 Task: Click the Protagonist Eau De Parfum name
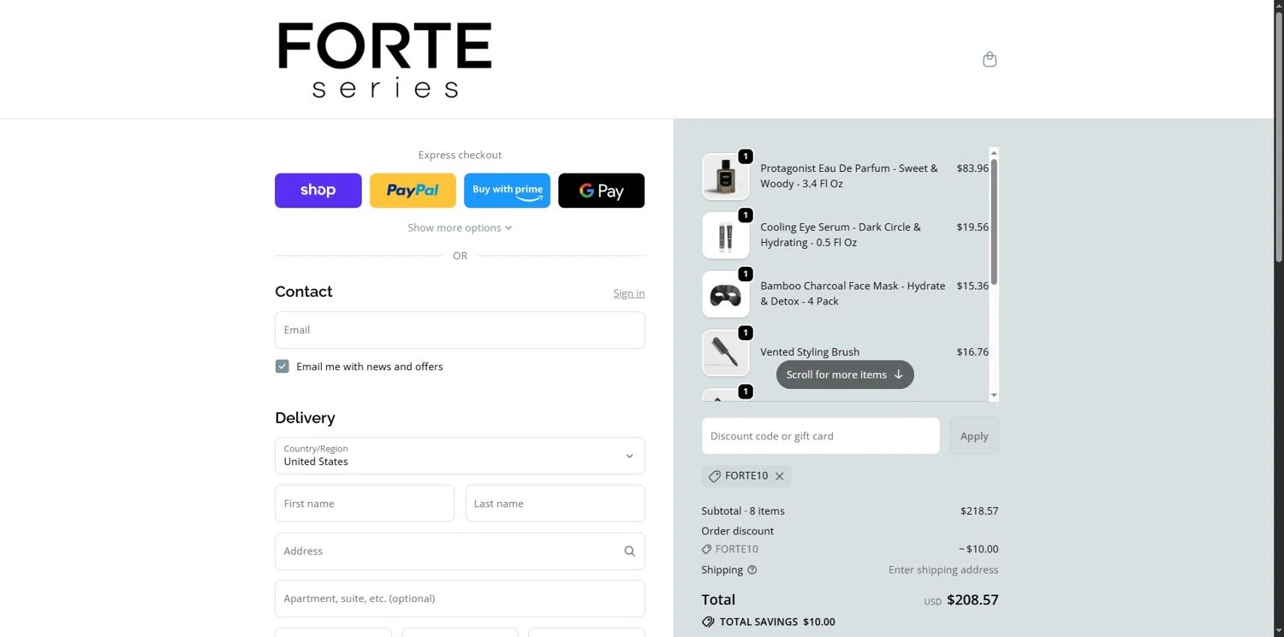point(849,176)
